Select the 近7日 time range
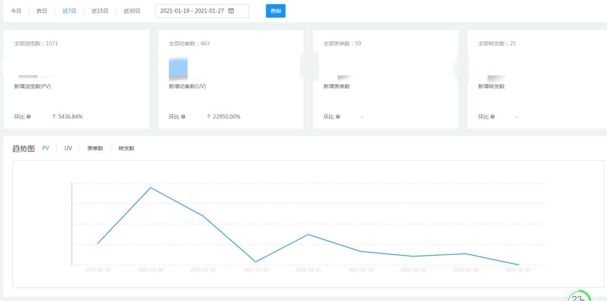607x301 pixels. pyautogui.click(x=69, y=11)
